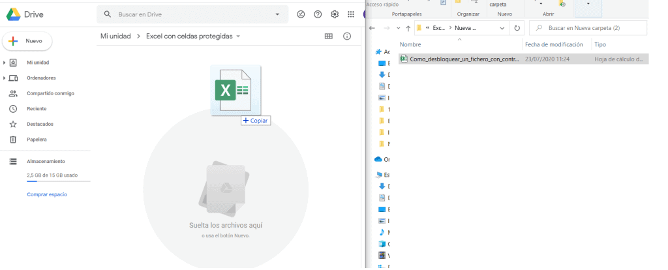Click the offline ready checkmark icon
Screen dimensions: 668x270
point(301,14)
